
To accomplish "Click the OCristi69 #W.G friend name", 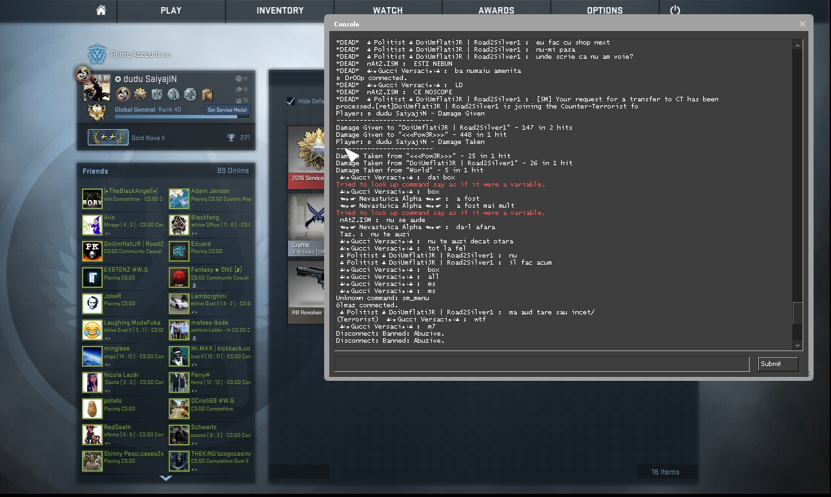I will point(212,401).
